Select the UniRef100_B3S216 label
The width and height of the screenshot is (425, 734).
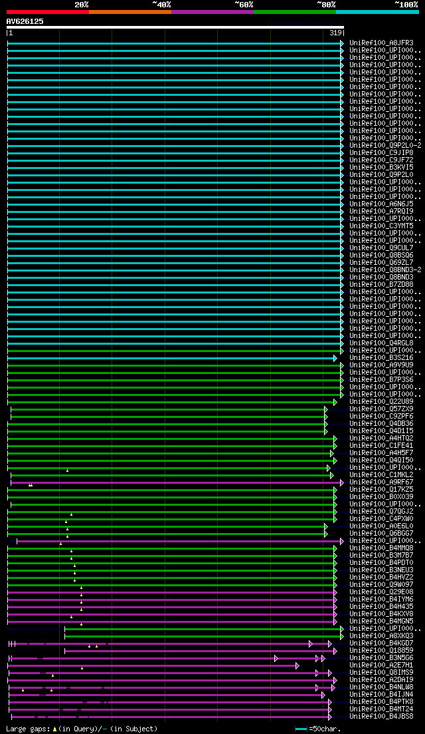381,358
